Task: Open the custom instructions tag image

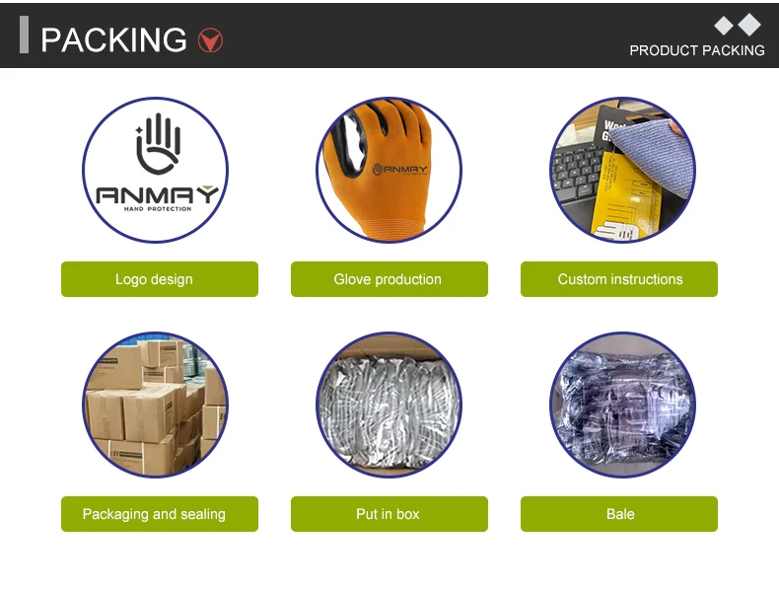Action: [622, 170]
